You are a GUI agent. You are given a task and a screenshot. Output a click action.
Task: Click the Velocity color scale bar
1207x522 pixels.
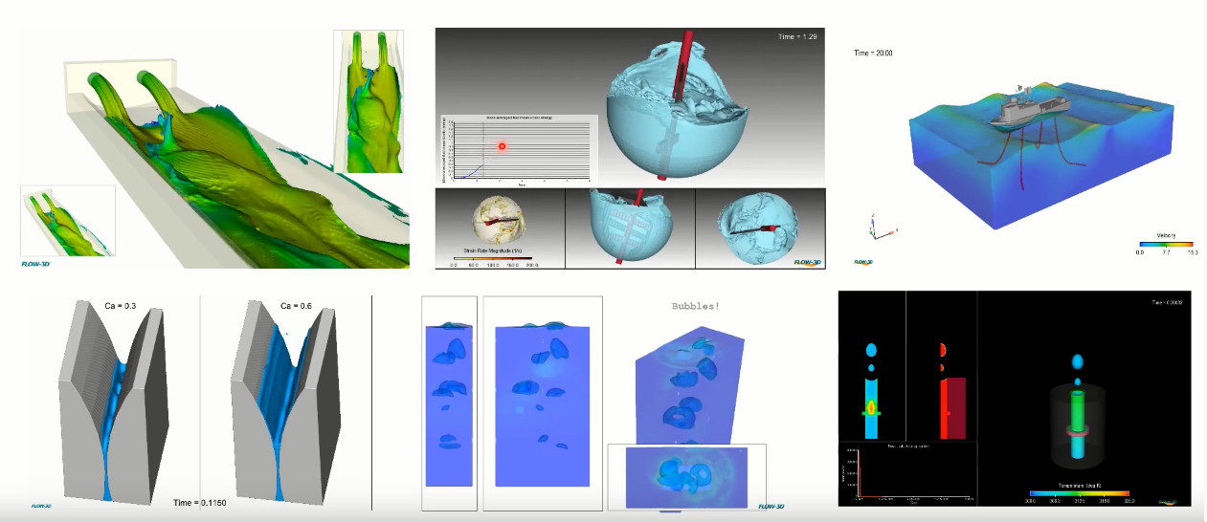(1166, 244)
